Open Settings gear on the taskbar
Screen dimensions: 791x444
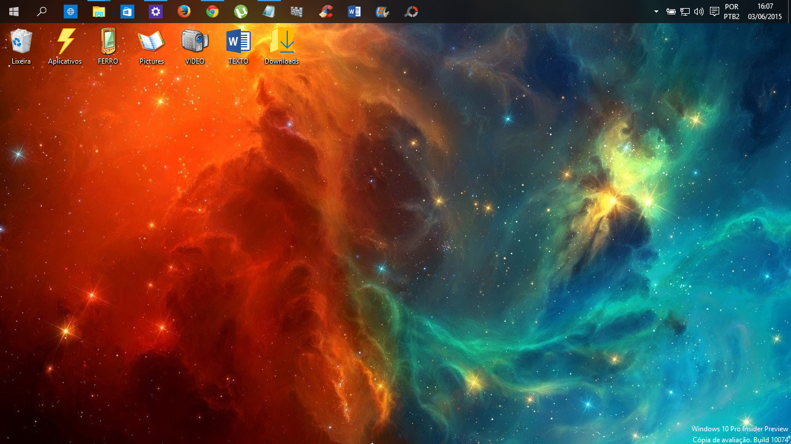156,12
